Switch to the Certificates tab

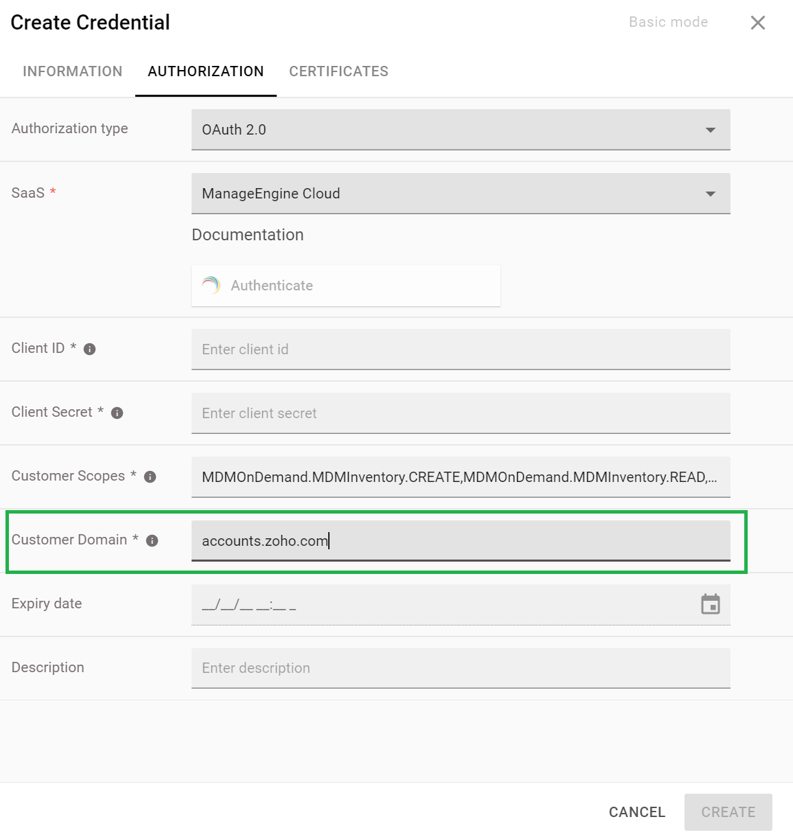click(x=338, y=71)
